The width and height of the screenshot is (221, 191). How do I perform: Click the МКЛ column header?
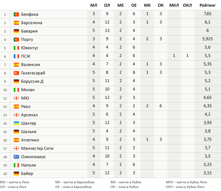[x=174, y=5]
